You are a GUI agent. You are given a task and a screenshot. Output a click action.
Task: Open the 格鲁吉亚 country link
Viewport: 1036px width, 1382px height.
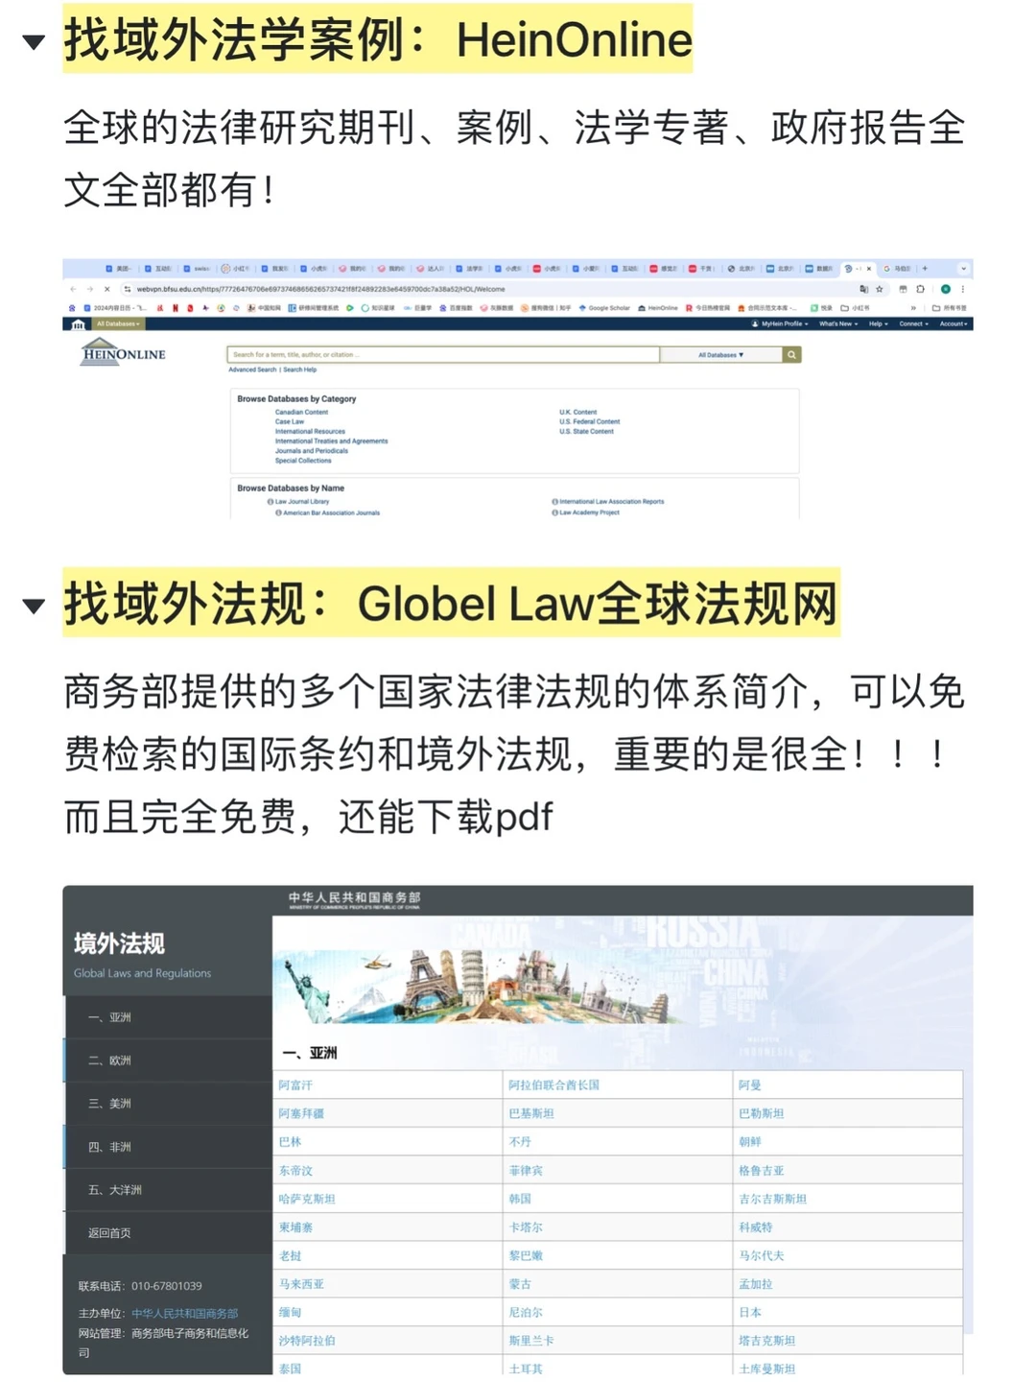click(762, 1171)
